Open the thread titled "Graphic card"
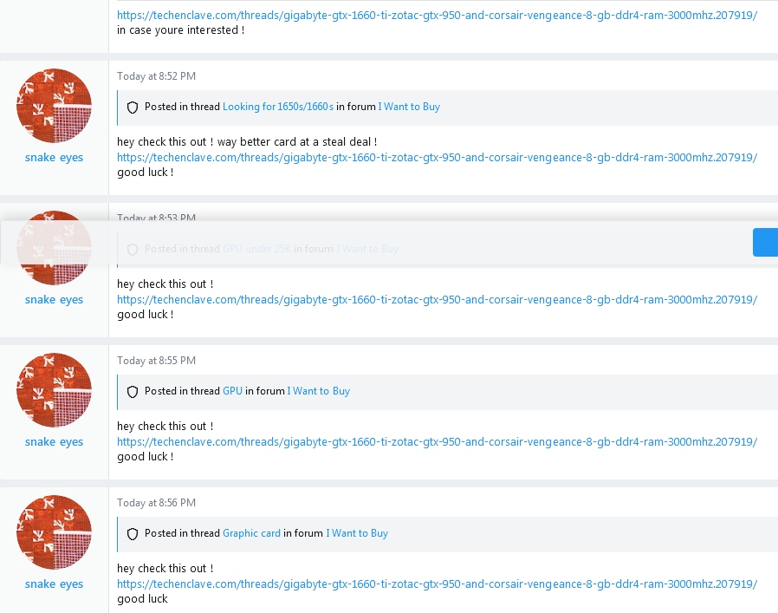Image resolution: width=778 pixels, height=613 pixels. pyautogui.click(x=251, y=533)
